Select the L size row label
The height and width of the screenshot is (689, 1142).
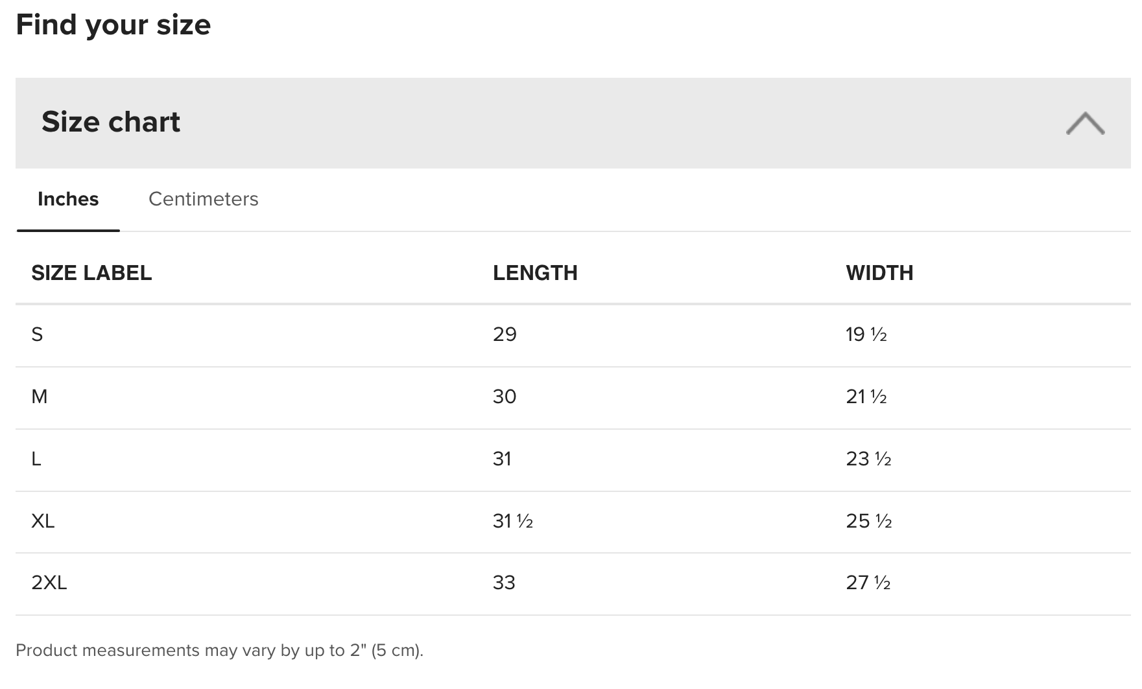pos(36,459)
